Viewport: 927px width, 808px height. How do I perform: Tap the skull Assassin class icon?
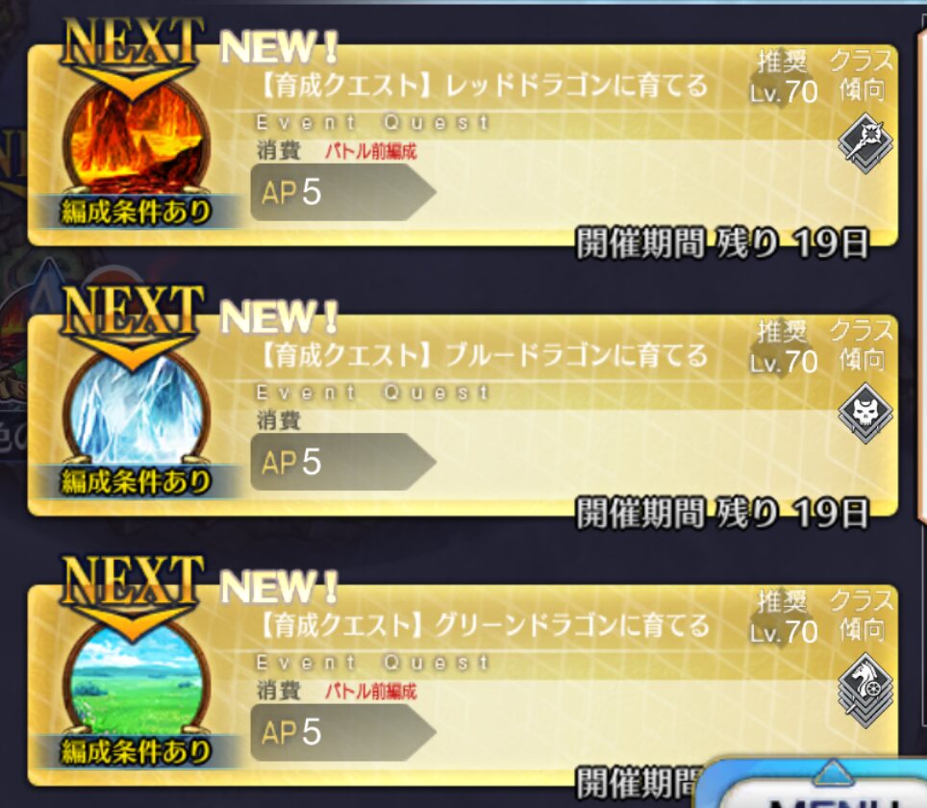pos(865,413)
